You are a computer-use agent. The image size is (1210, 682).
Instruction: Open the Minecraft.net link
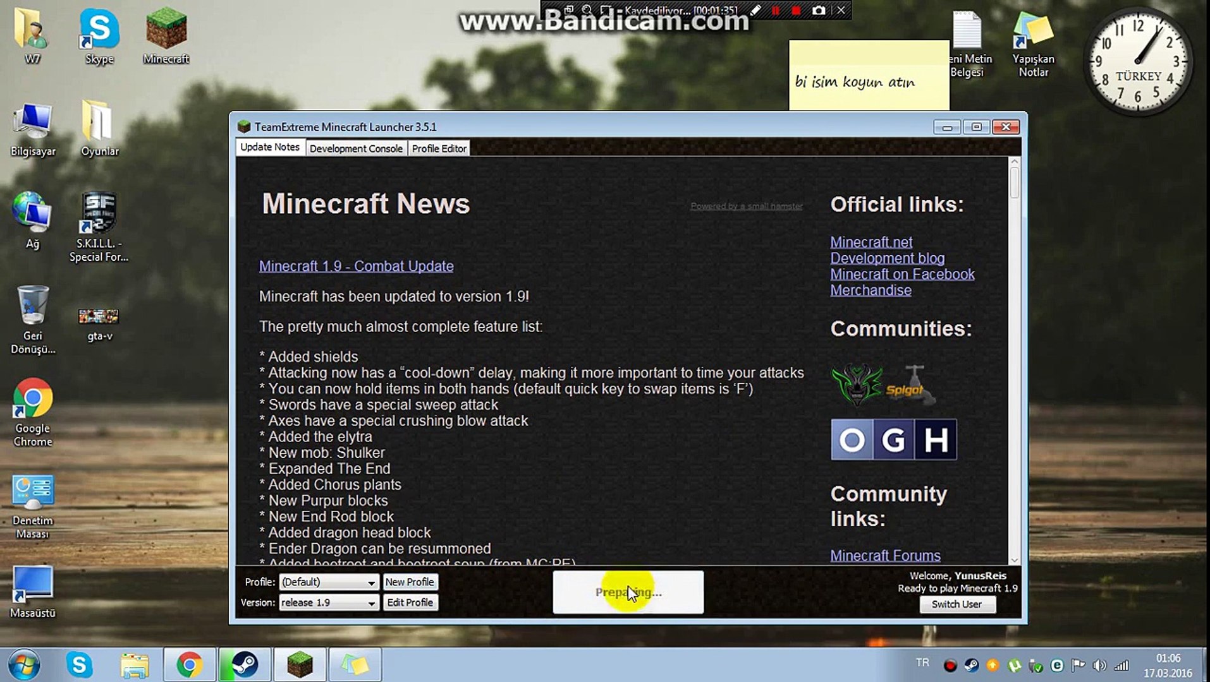point(871,242)
